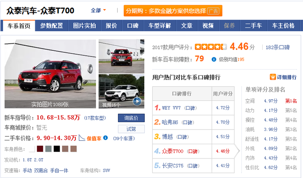Click the 手动 transmission link

[27, 171]
